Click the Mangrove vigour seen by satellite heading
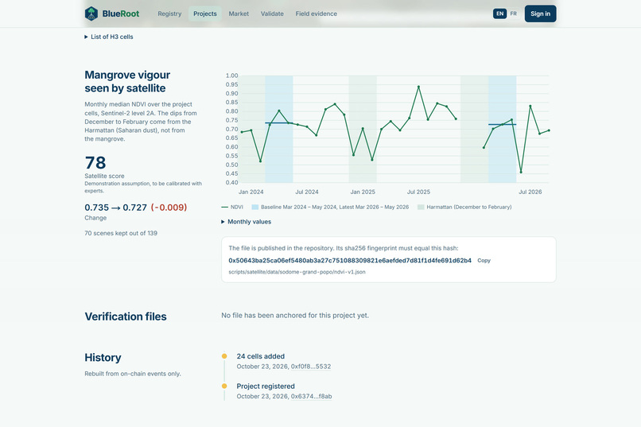 (x=127, y=81)
